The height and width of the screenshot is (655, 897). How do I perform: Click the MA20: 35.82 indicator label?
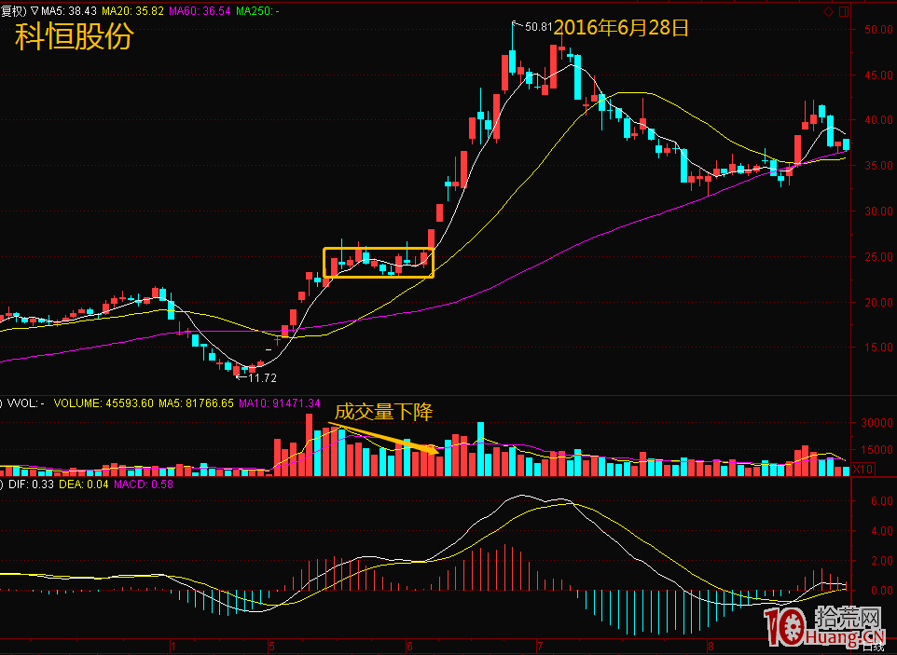coord(132,11)
